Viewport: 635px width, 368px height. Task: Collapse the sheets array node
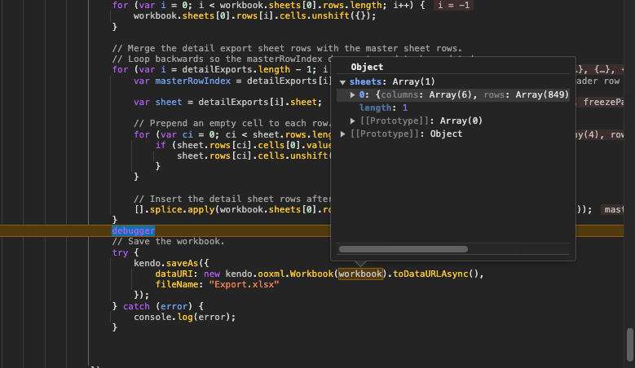[343, 82]
